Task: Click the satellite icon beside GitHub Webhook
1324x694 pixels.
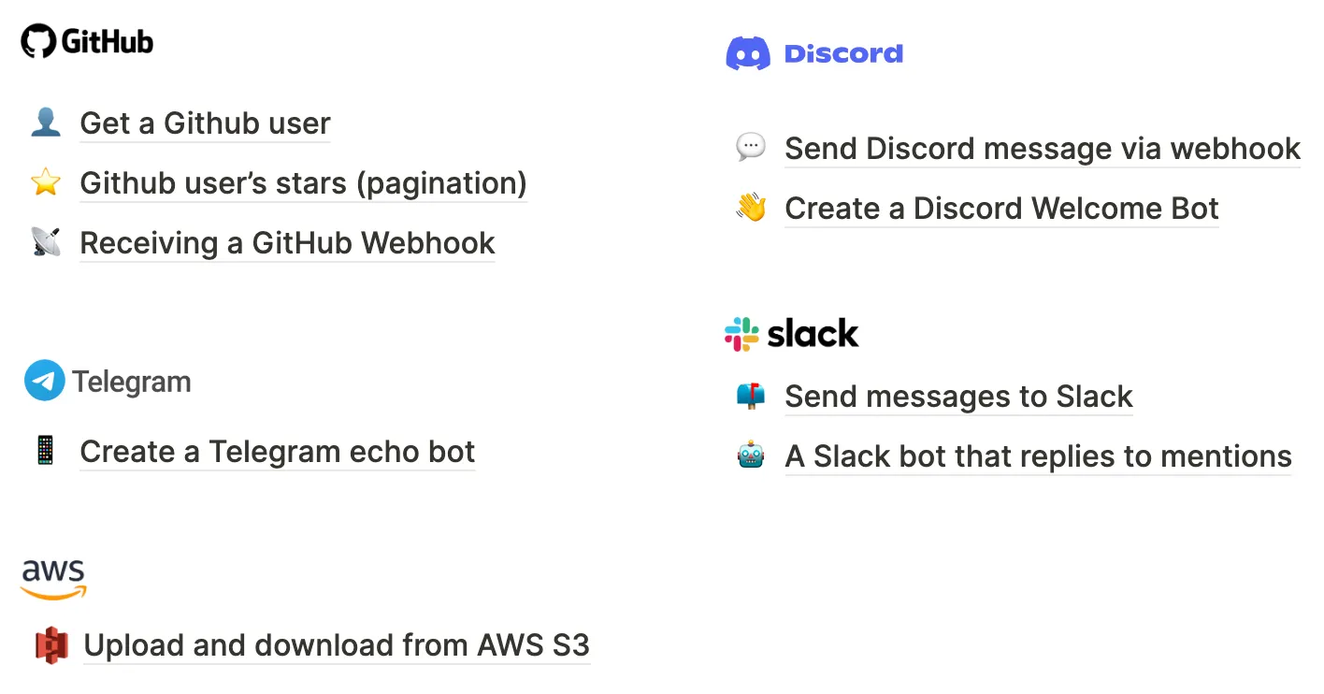Action: [x=46, y=242]
